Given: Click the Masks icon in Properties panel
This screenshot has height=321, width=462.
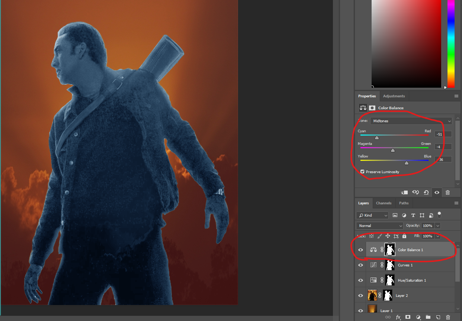Looking at the screenshot, I should (x=372, y=108).
